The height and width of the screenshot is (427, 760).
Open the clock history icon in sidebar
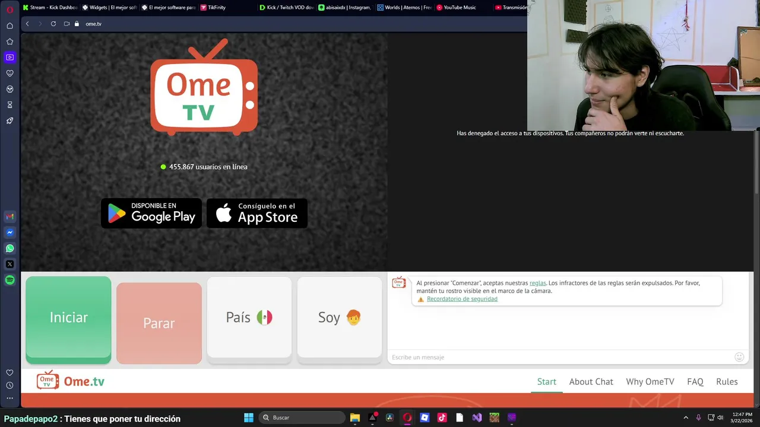coord(9,385)
